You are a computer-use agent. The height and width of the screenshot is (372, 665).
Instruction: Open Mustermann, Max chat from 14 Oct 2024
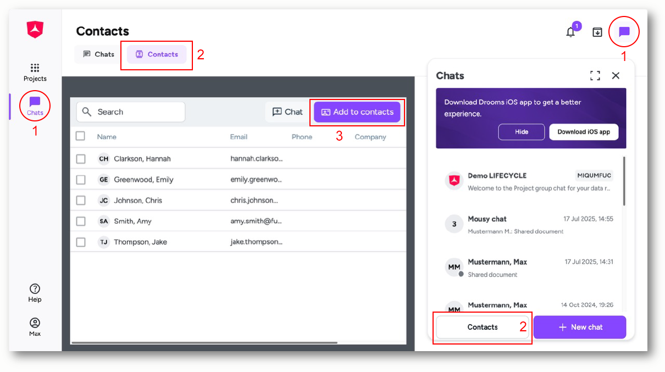coord(528,306)
